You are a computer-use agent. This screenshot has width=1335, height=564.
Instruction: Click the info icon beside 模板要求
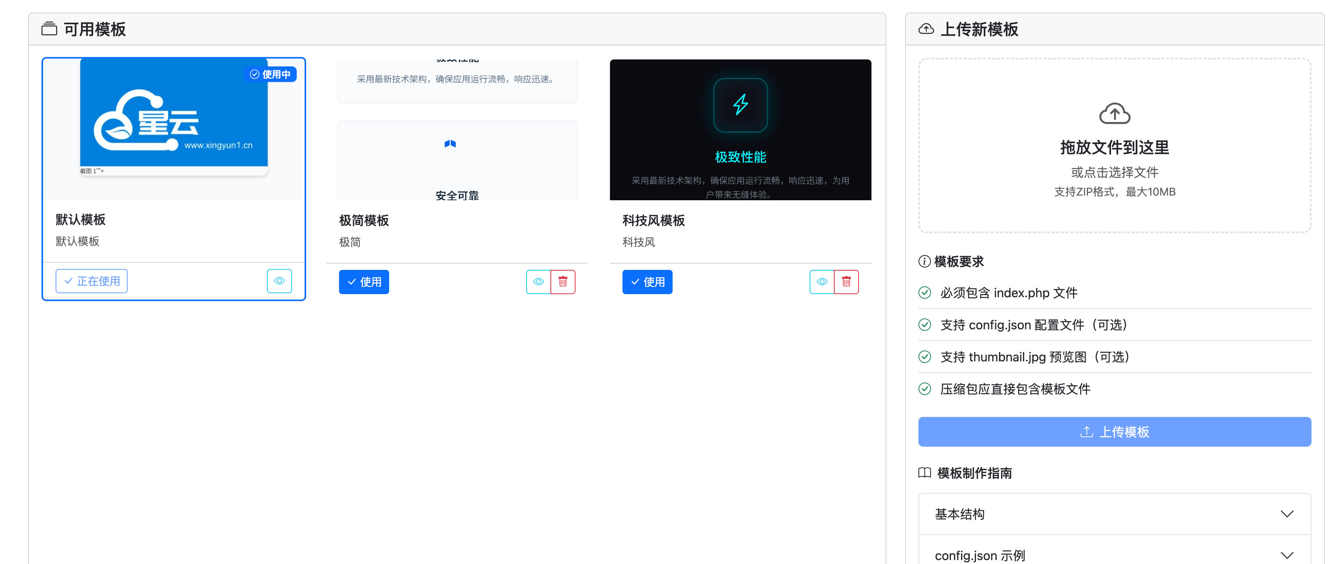[x=924, y=261]
